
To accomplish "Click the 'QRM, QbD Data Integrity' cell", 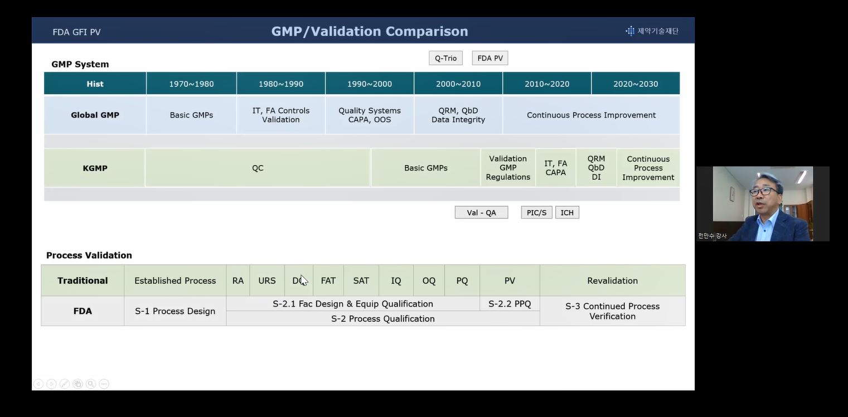I will [458, 115].
